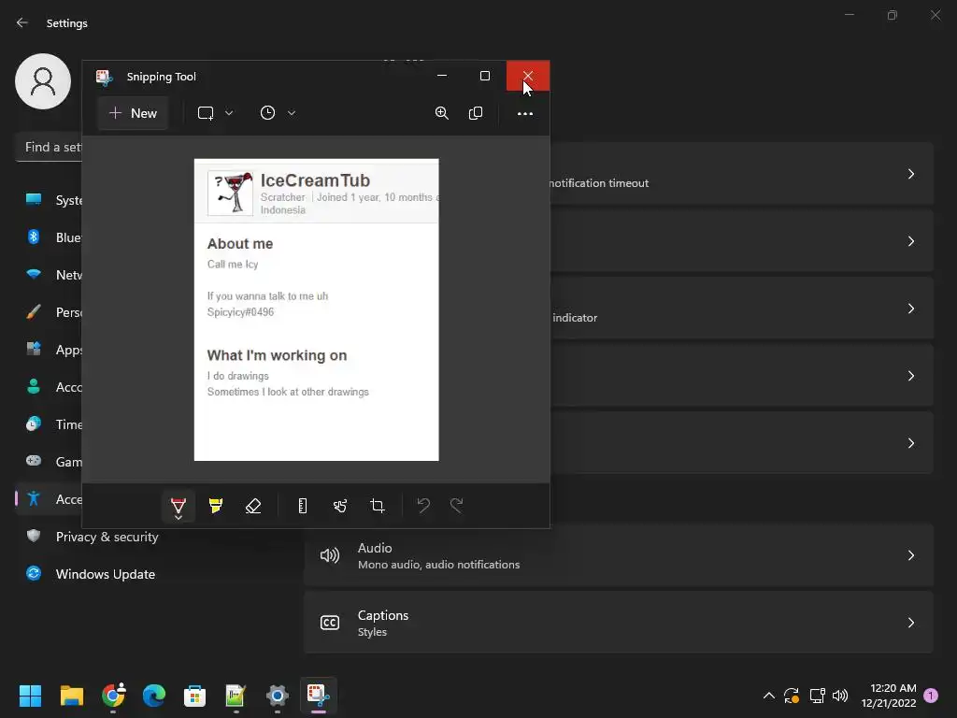The image size is (957, 718).
Task: Open Time & language in Settings sidebar
Action: [52, 424]
